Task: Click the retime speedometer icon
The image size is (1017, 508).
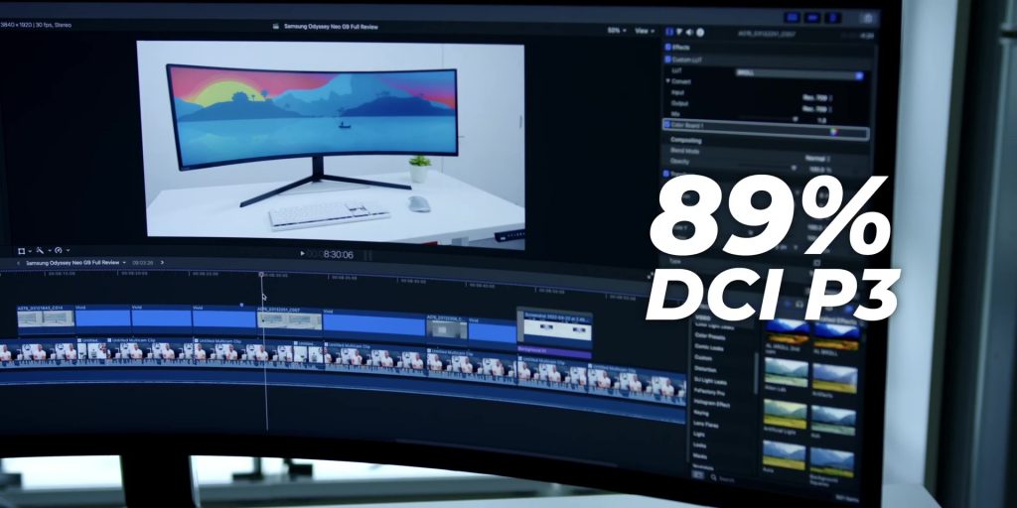Action: click(x=59, y=250)
